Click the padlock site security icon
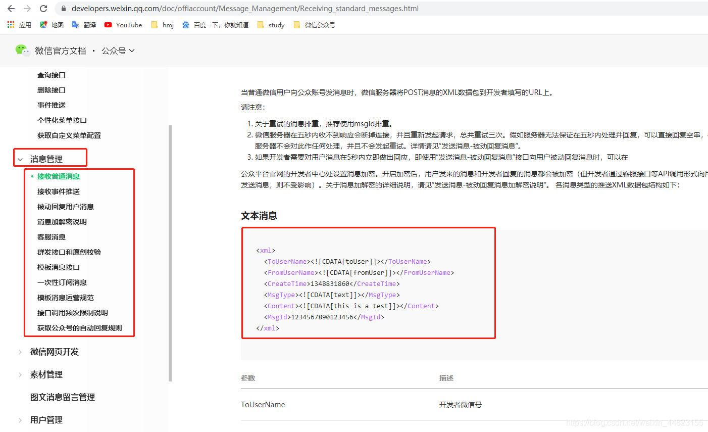This screenshot has height=432, width=708. [x=64, y=9]
